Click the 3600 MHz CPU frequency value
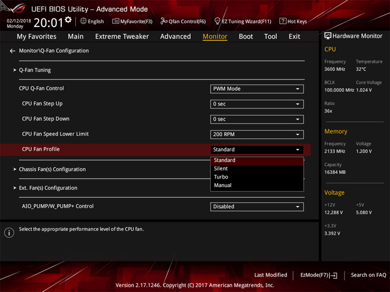Image resolution: width=390 pixels, height=292 pixels. (x=335, y=69)
